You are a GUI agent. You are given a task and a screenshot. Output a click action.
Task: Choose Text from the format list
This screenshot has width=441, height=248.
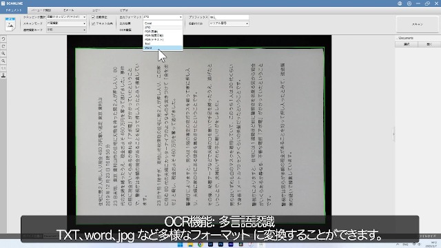(163, 44)
